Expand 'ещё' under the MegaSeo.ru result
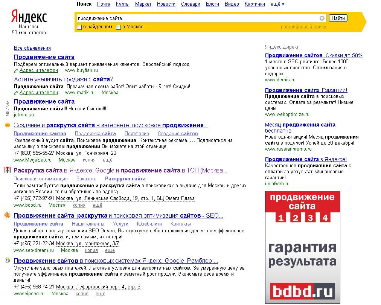Screen dimensions: 381x305 108,160
